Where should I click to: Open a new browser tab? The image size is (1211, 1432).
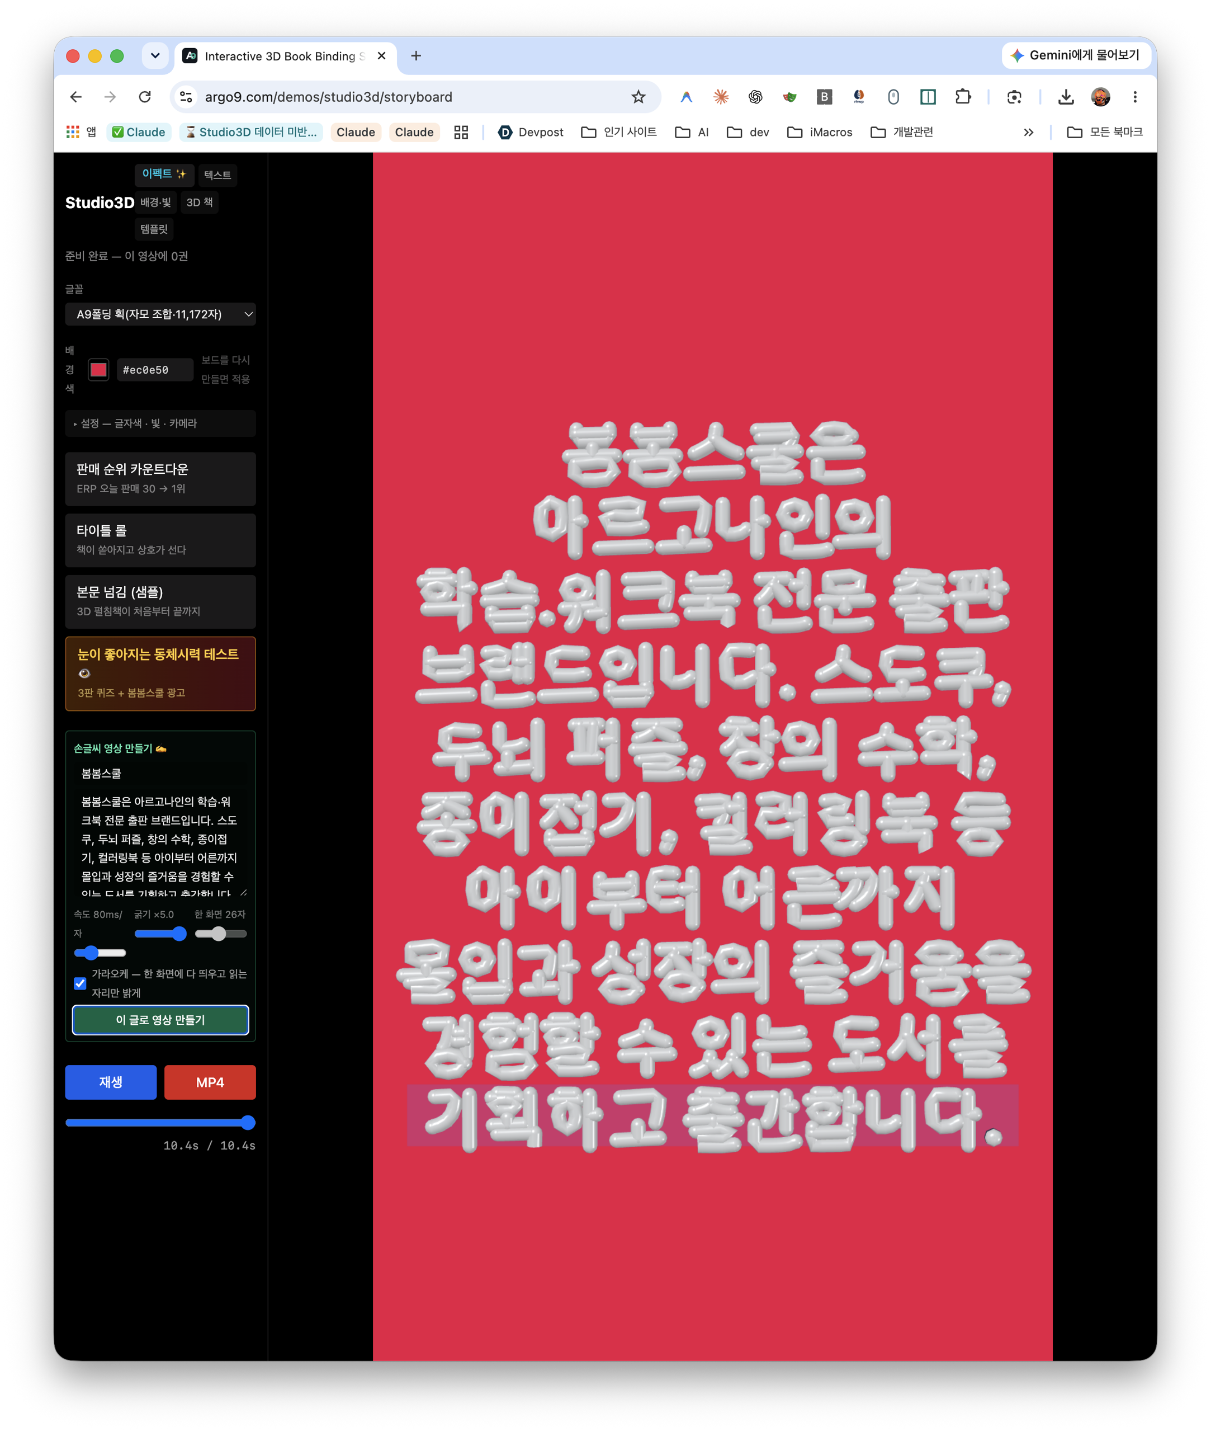click(416, 55)
